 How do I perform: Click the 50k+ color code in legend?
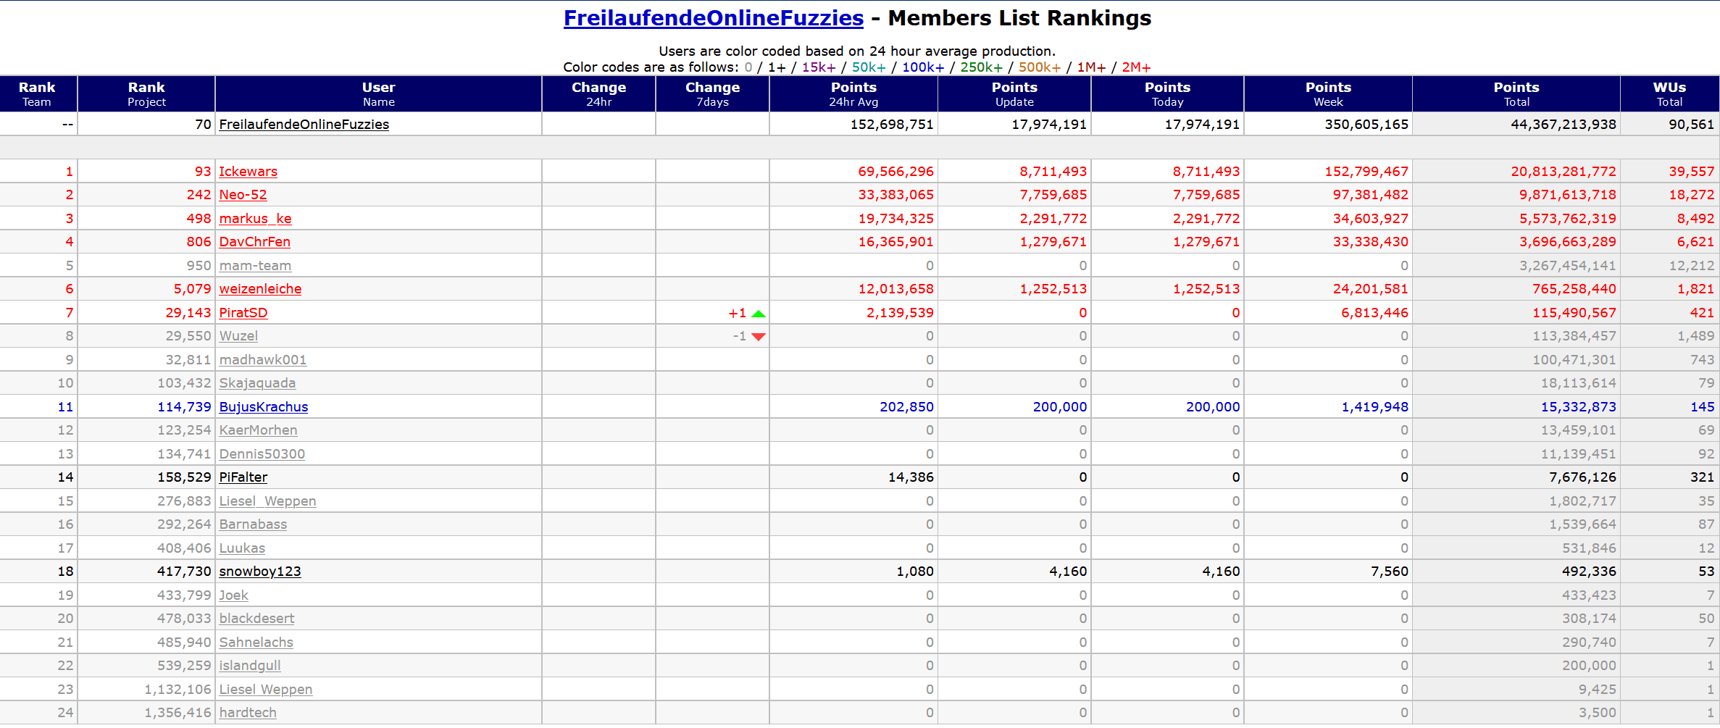pos(869,67)
